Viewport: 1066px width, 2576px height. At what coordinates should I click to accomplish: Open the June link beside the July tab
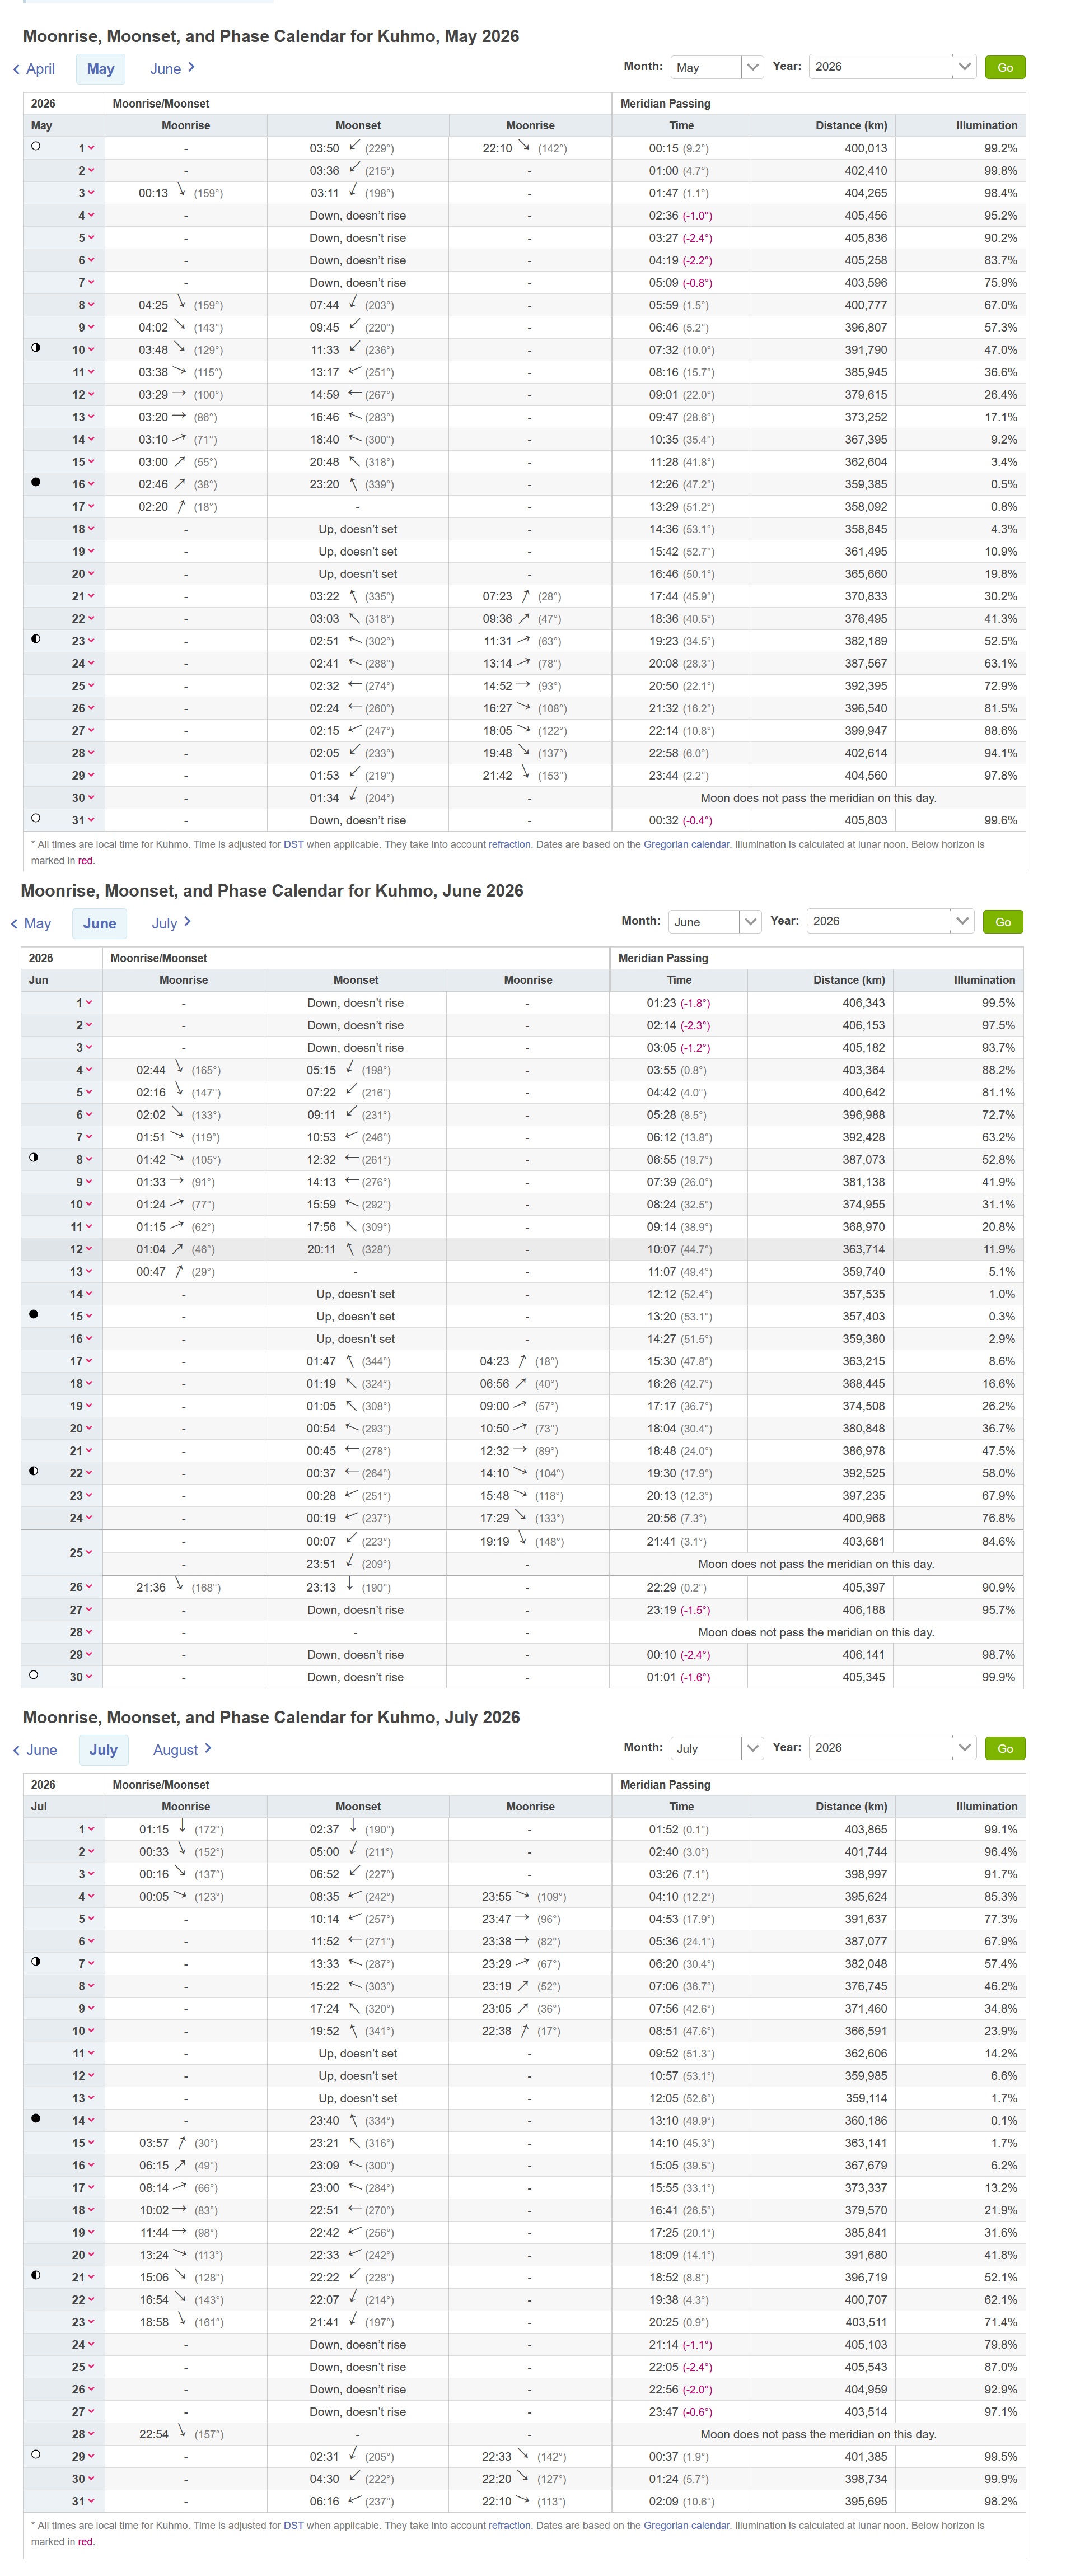point(35,1750)
